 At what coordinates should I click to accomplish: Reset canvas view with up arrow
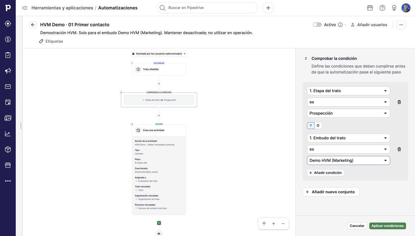[x=264, y=224]
